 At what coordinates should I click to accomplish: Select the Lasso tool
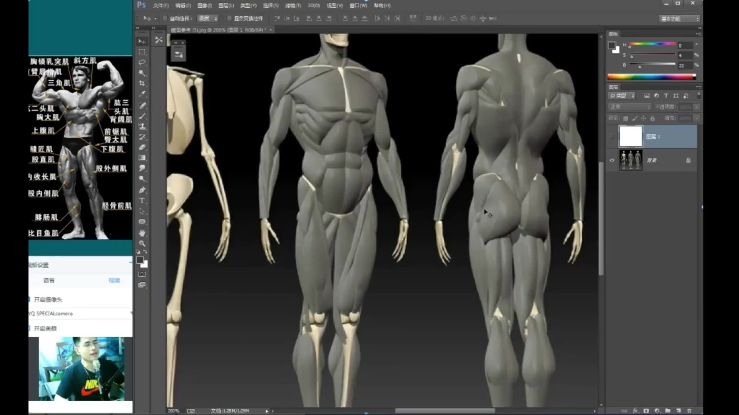[x=142, y=62]
